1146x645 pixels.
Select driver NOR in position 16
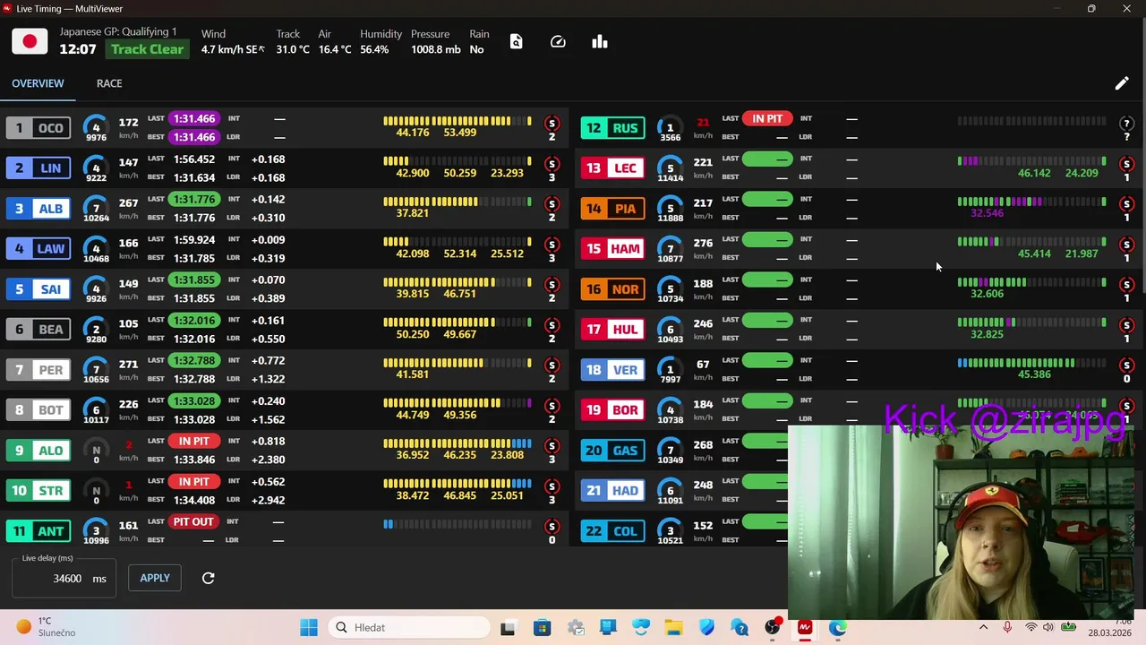pos(612,289)
